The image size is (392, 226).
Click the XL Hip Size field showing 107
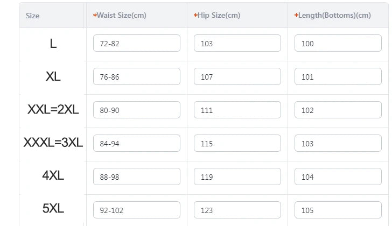point(237,77)
